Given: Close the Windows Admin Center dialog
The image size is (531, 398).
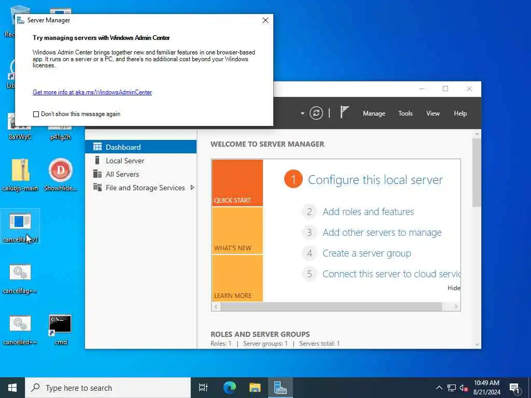Looking at the screenshot, I should [265, 20].
